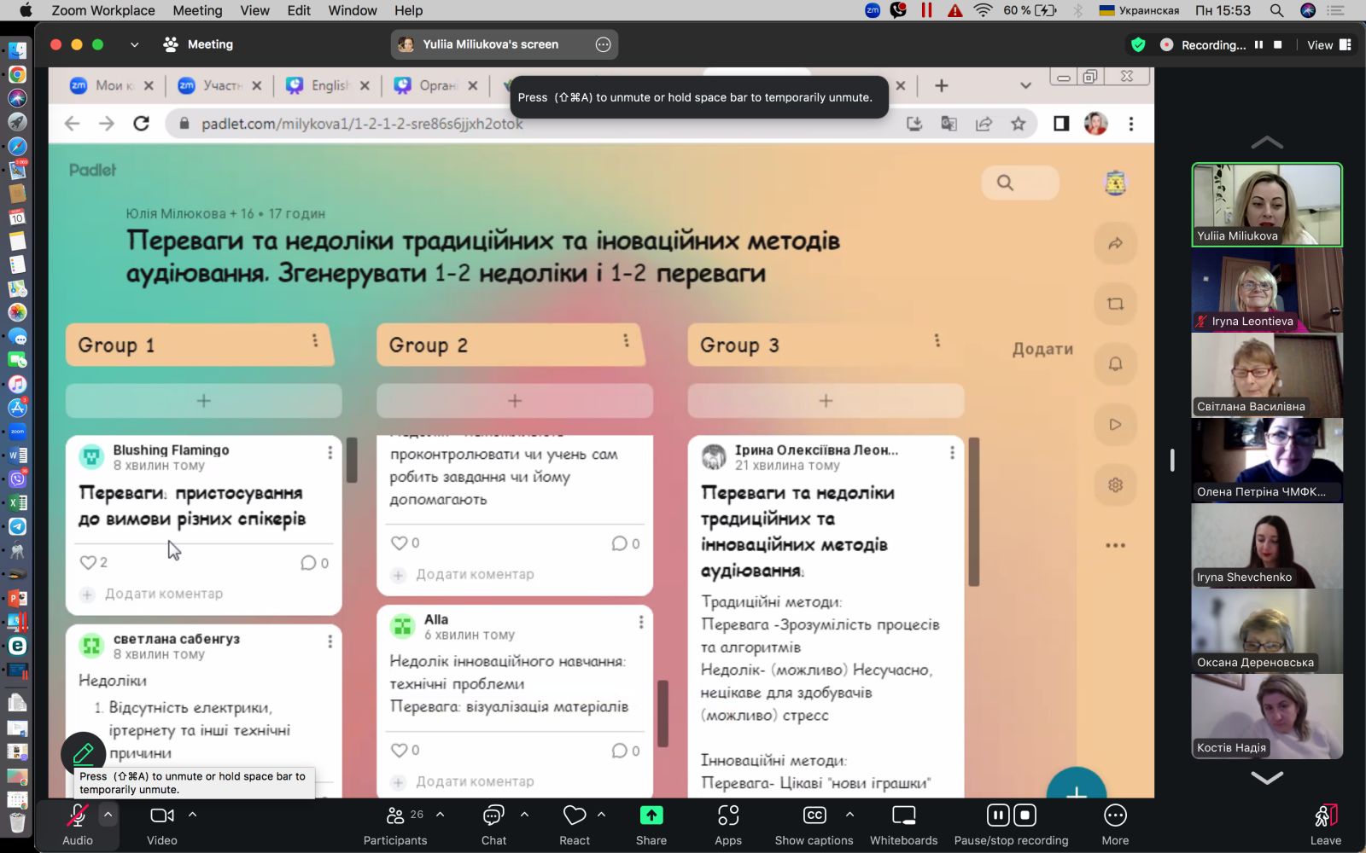Screen dimensions: 1366x853
Task: Click the Padlet settings gear icon
Action: click(x=1115, y=485)
